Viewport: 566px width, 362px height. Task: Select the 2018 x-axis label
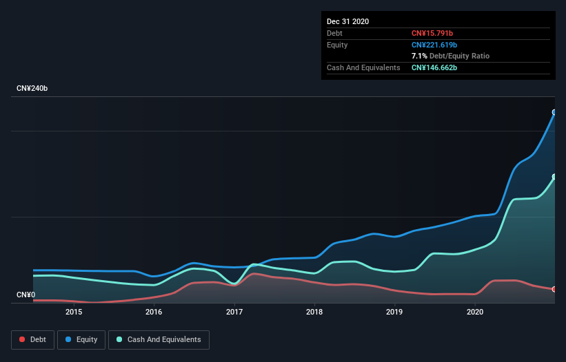[314, 312]
